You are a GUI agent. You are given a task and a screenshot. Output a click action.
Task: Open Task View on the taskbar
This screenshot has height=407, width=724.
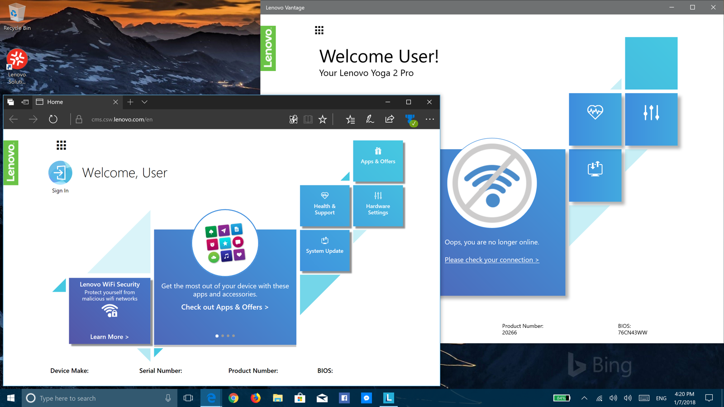click(188, 398)
